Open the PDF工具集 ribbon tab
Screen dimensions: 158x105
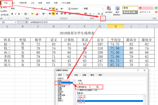[x=66, y=3]
